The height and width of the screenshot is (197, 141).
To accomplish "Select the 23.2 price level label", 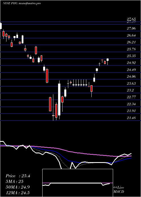I will point(130,90).
